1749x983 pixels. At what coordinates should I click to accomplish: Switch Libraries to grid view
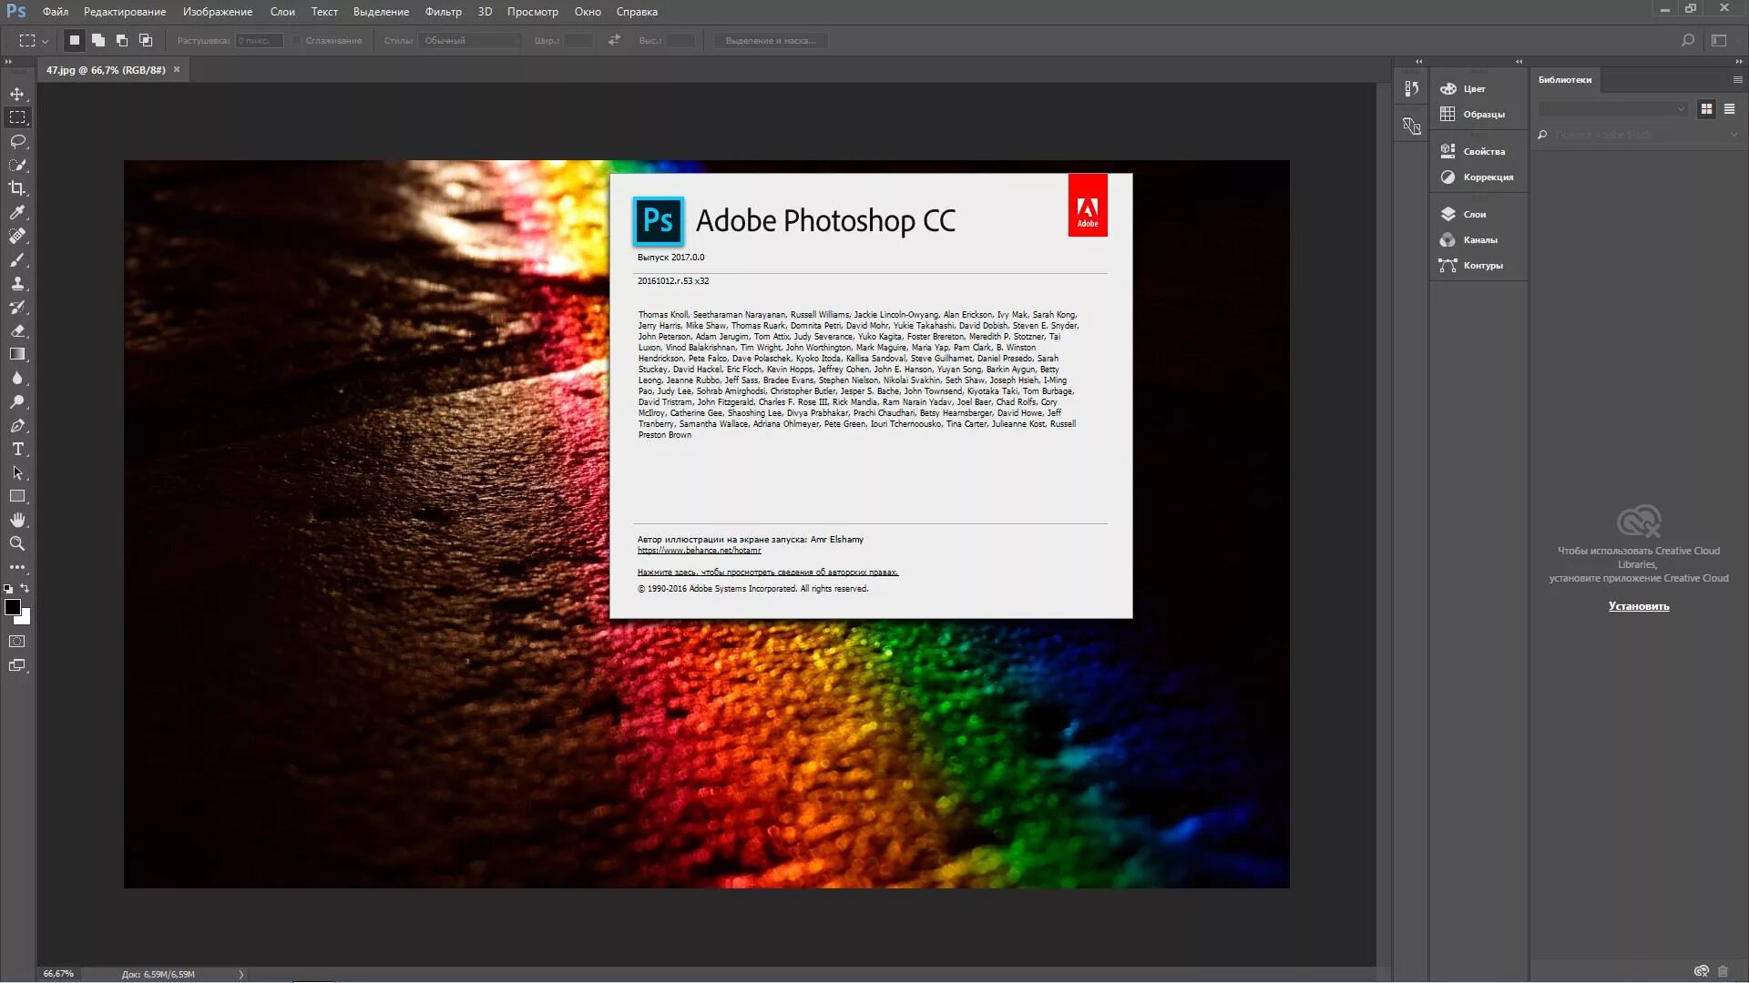point(1706,109)
